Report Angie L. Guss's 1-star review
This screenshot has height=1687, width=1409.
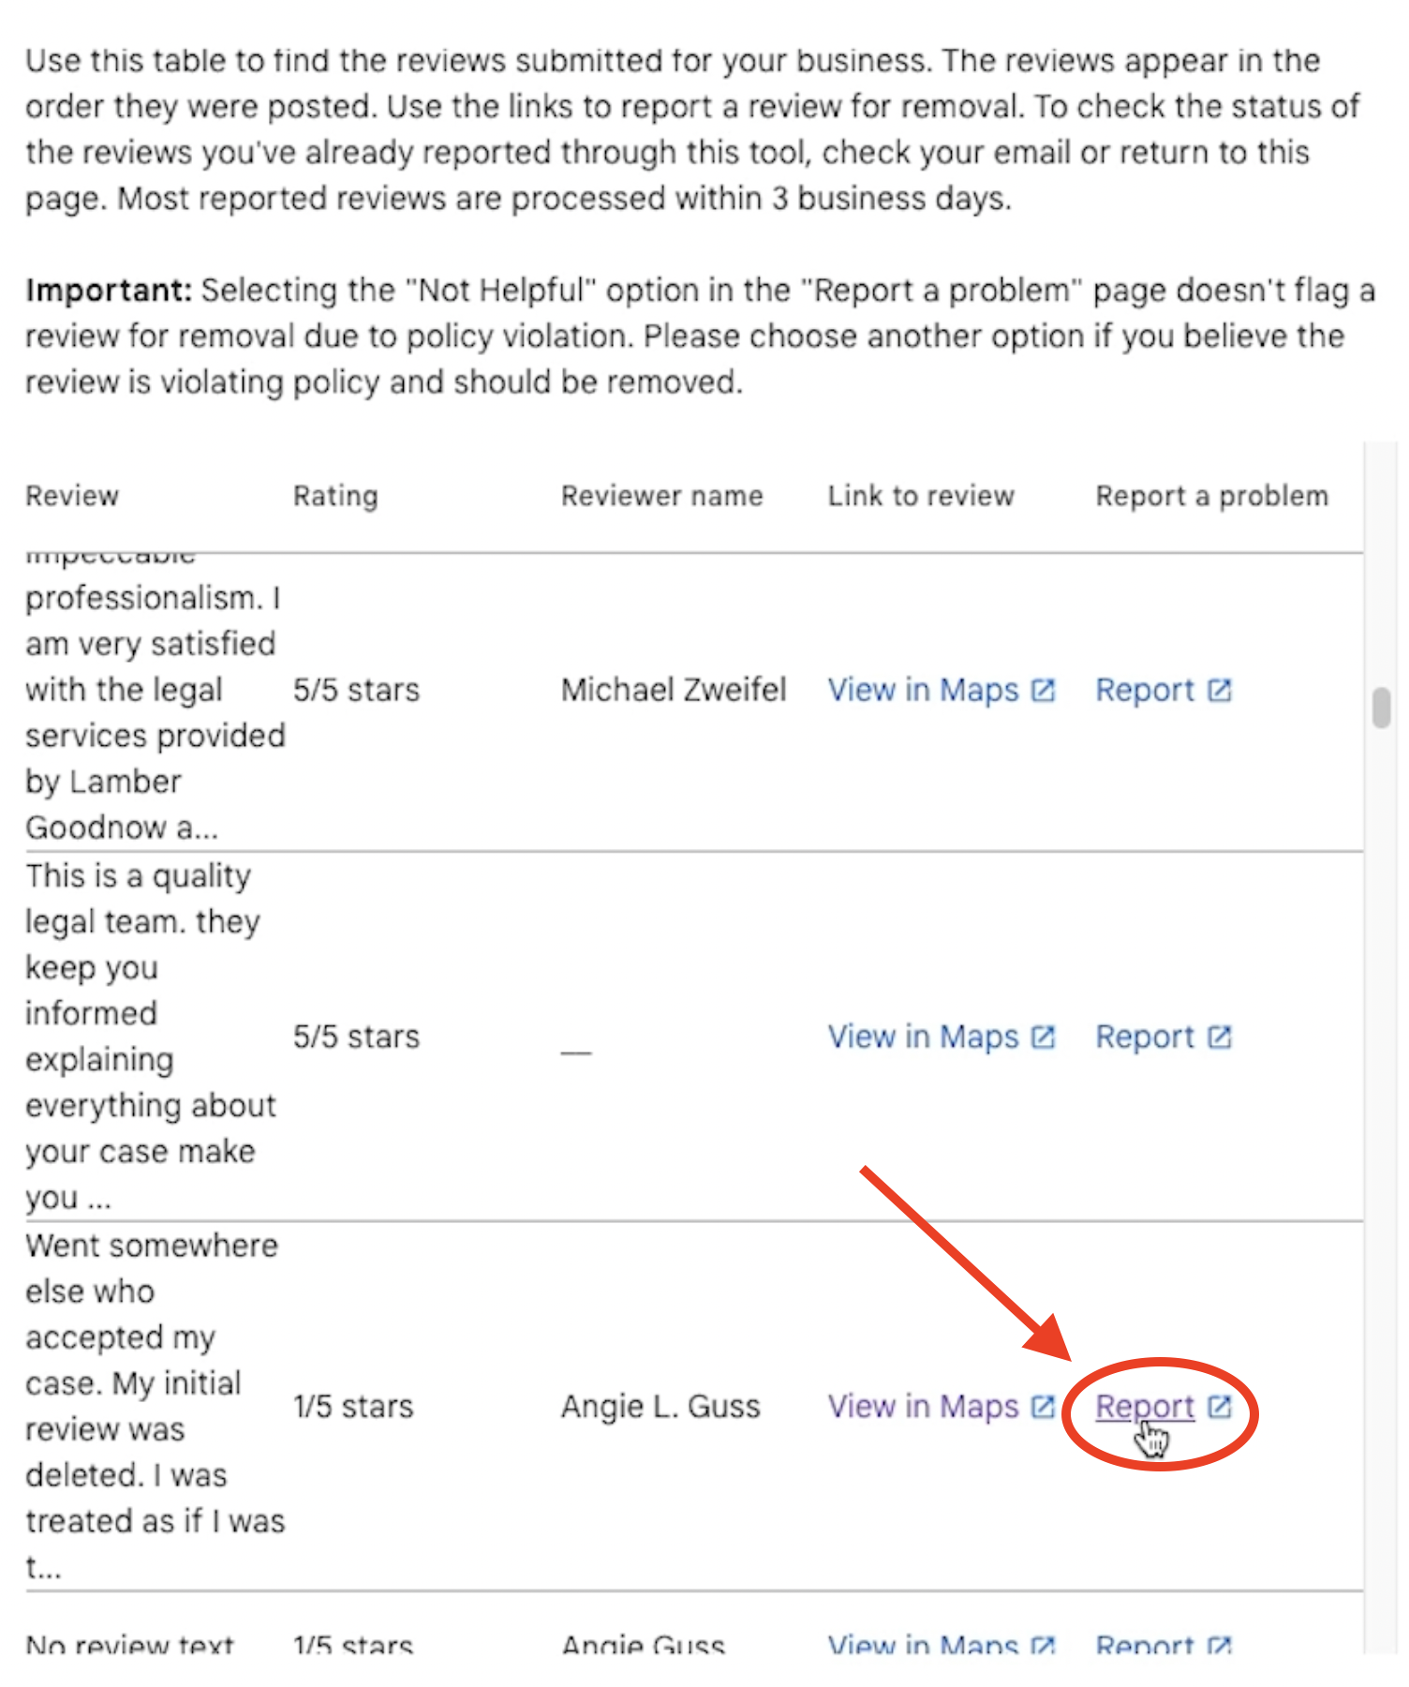click(x=1145, y=1407)
